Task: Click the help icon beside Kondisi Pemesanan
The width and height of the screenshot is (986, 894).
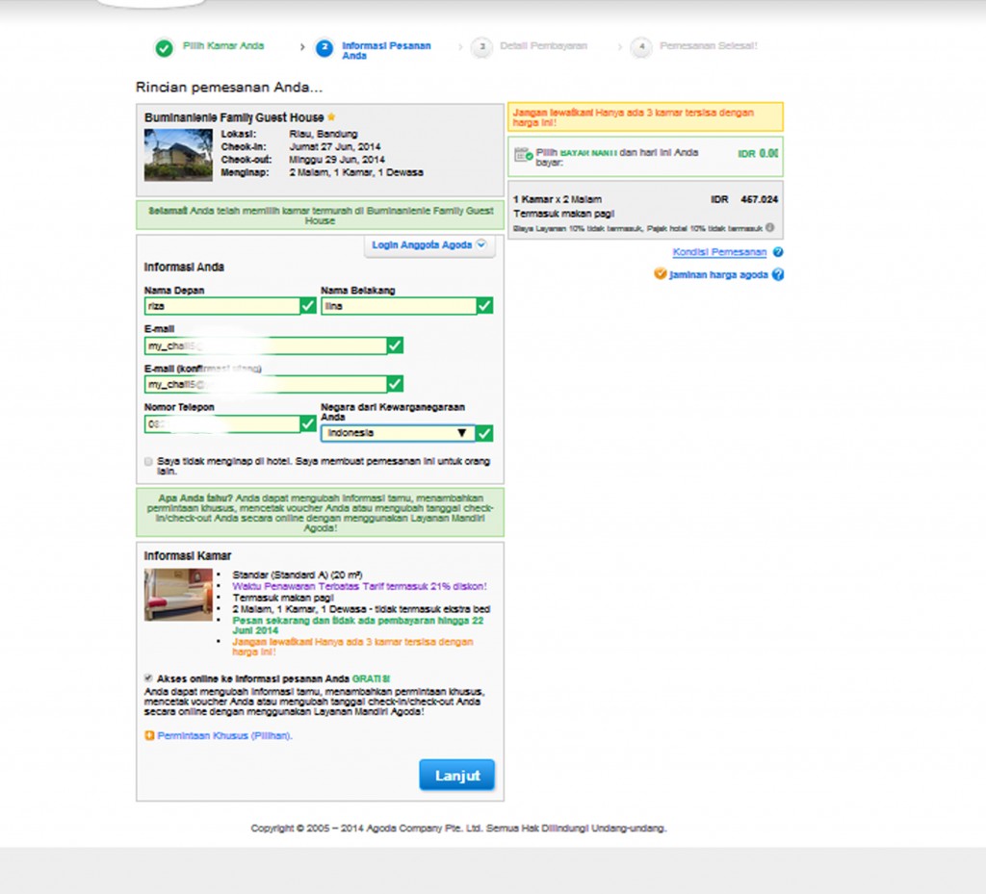Action: tap(778, 252)
